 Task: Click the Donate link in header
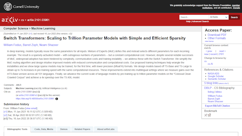(236, 8)
